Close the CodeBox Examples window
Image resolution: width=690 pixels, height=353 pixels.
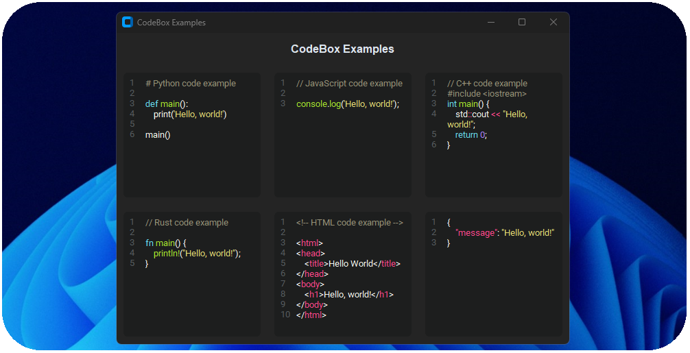(x=553, y=23)
